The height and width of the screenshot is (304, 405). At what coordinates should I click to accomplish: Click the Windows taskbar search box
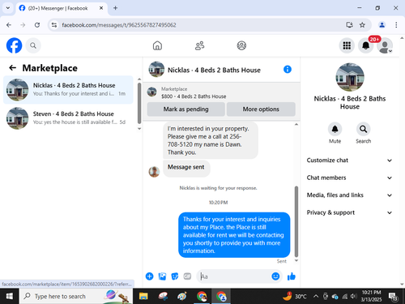[x=76, y=296]
